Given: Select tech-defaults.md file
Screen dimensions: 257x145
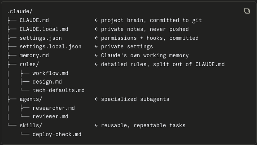Looking at the screenshot, I should (59, 90).
